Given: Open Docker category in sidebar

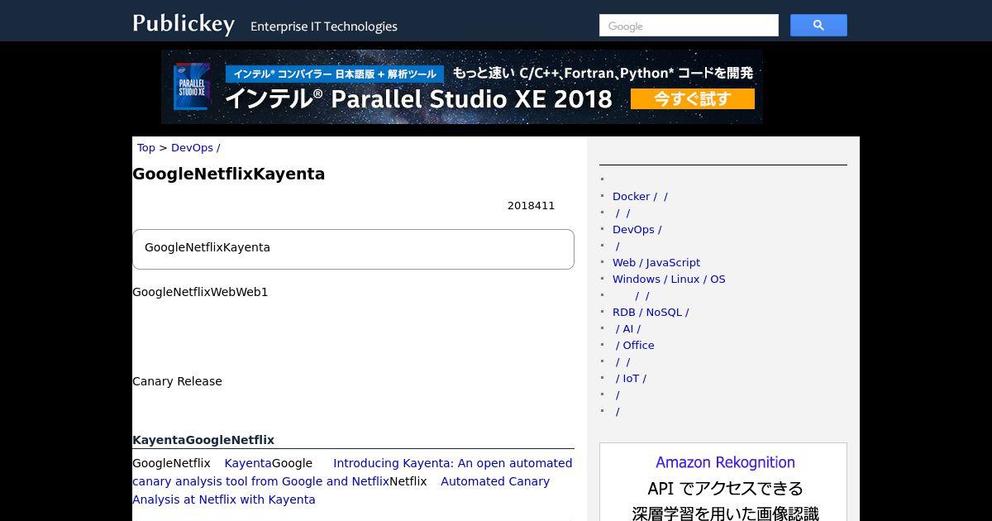Looking at the screenshot, I should pyautogui.click(x=640, y=197).
